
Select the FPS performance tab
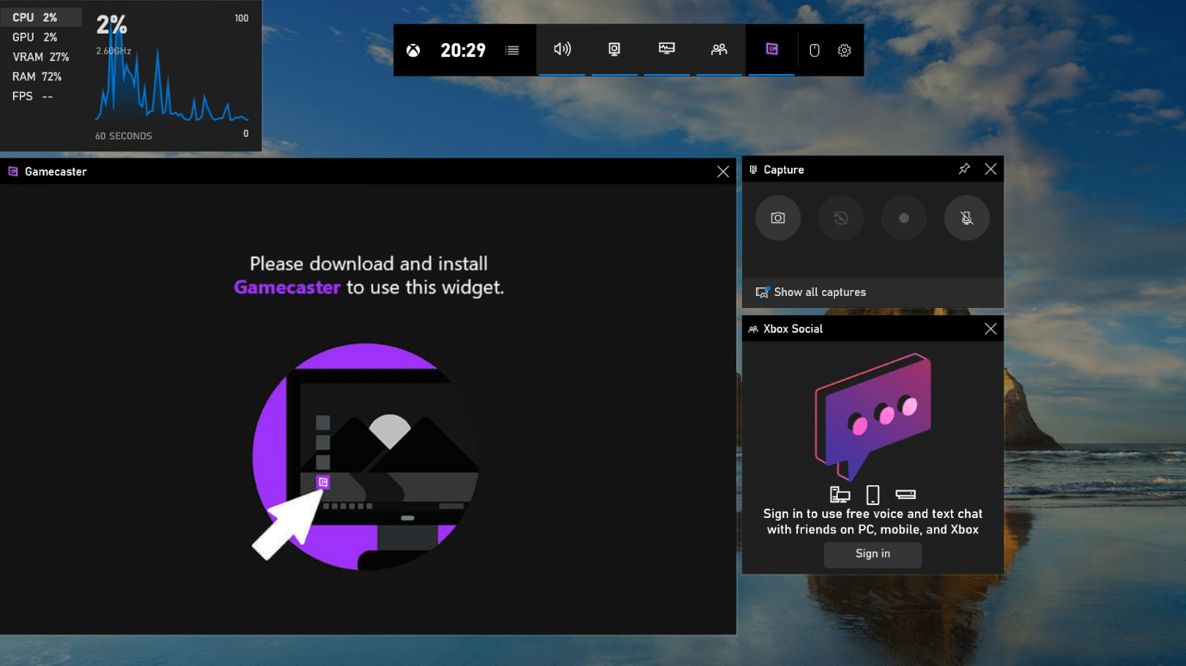pos(40,96)
